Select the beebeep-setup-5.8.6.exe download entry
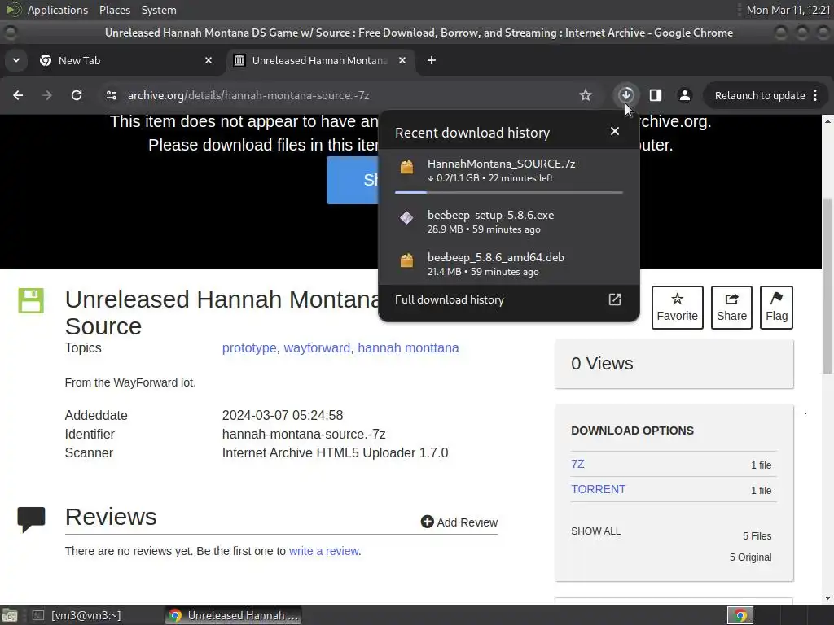 (508, 221)
